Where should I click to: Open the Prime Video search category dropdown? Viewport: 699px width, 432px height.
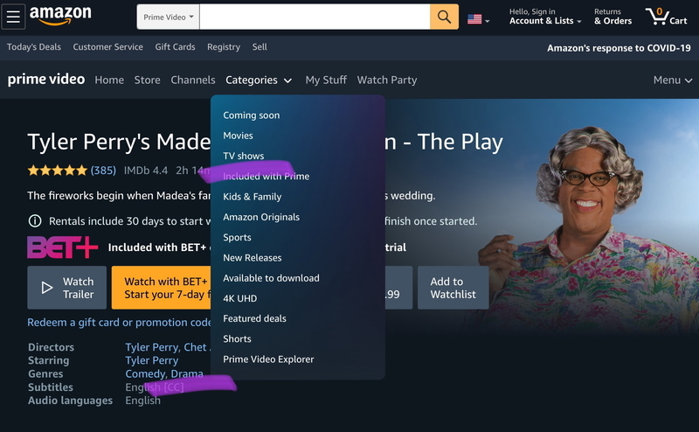click(168, 17)
